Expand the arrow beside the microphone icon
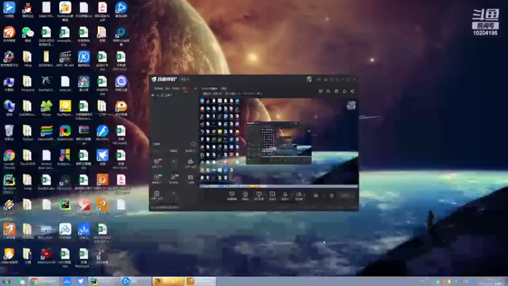The width and height of the screenshot is (508, 286). point(290,195)
